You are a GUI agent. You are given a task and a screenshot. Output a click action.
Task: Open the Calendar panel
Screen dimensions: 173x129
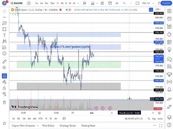[169, 42]
